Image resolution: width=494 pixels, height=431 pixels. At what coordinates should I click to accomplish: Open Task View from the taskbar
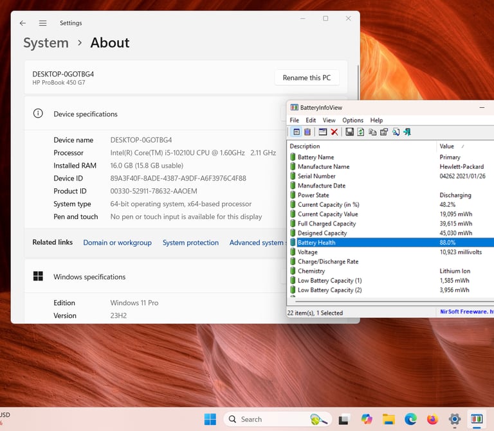coord(343,419)
